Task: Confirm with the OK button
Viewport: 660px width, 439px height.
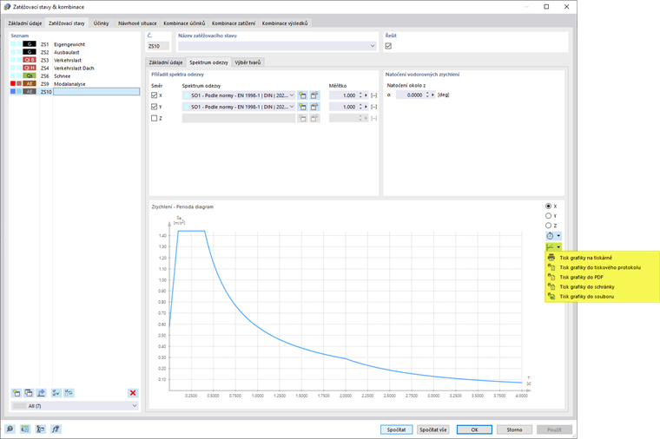Action: [x=474, y=429]
